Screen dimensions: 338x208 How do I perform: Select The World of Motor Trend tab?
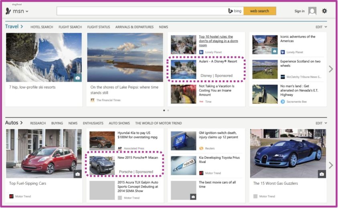point(158,123)
